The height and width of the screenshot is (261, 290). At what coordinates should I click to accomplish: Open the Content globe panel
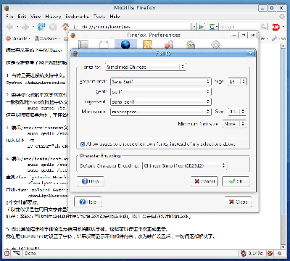pyautogui.click(x=125, y=44)
